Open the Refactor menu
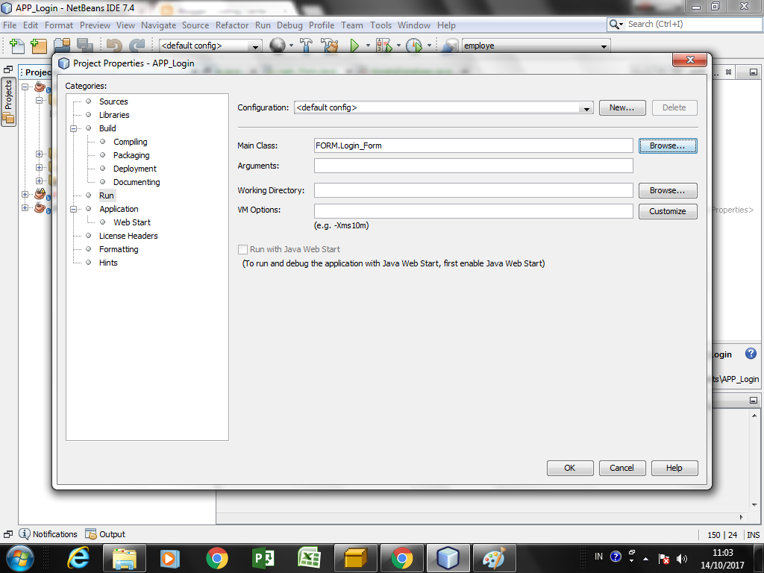Image resolution: width=764 pixels, height=573 pixels. (232, 25)
